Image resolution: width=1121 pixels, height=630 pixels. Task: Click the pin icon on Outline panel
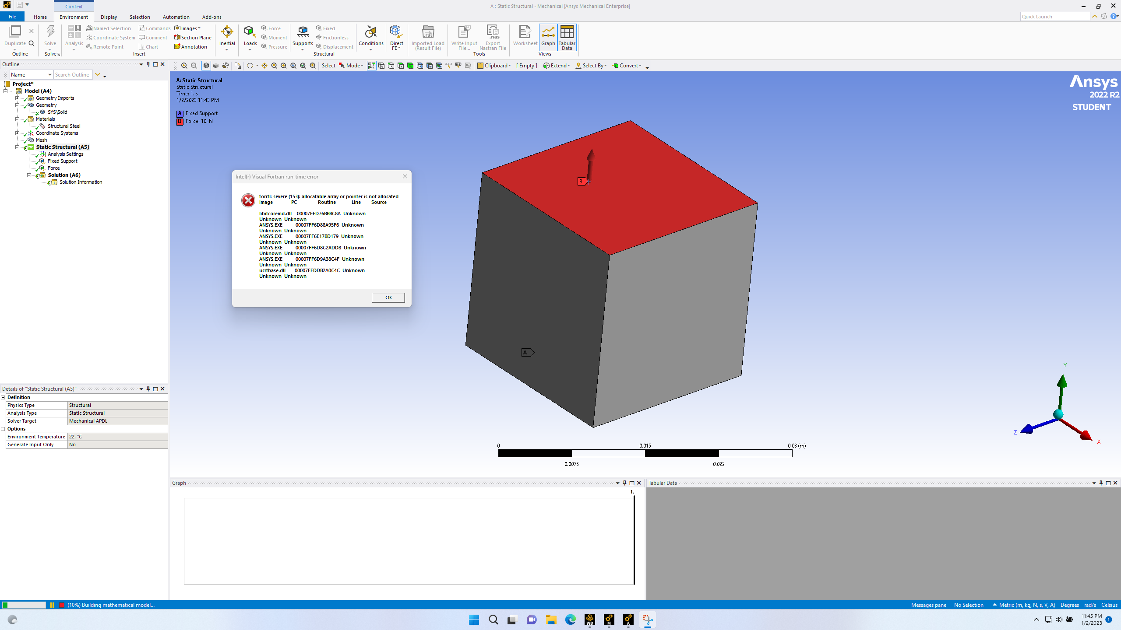148,64
